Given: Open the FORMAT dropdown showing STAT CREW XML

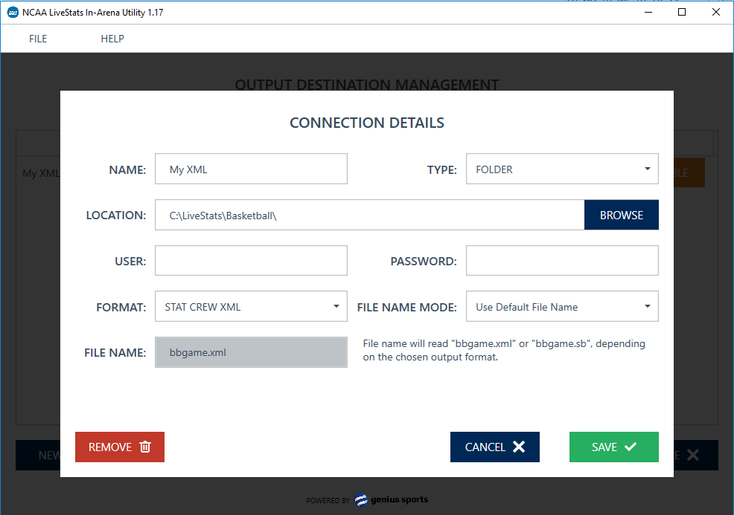Looking at the screenshot, I should [x=251, y=306].
